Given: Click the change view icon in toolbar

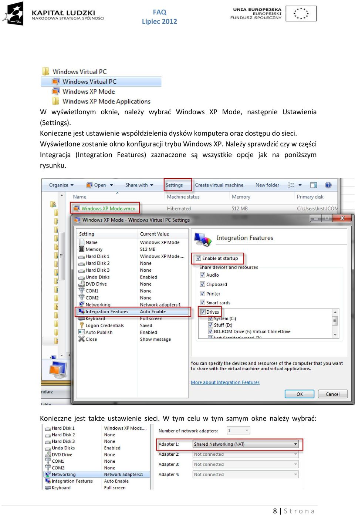Looking at the screenshot, I should click(291, 185).
